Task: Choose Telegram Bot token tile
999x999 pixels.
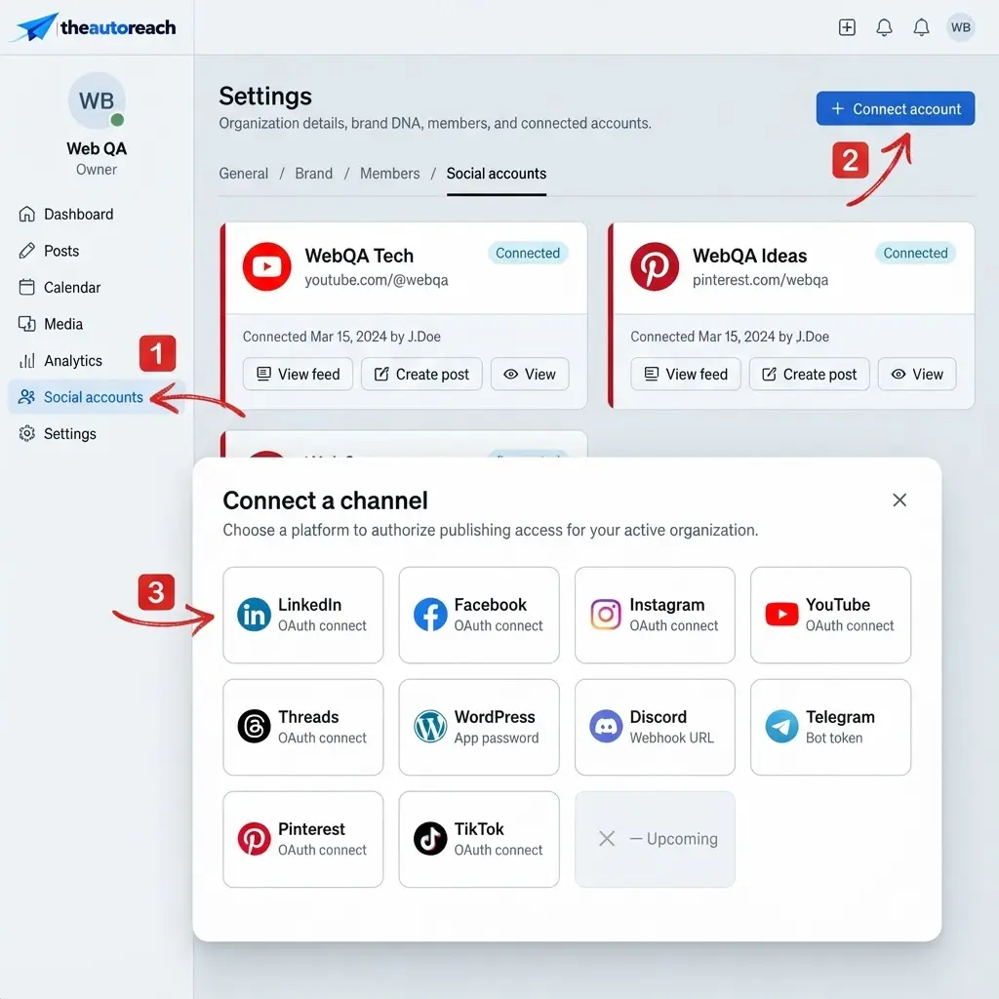Action: (831, 727)
